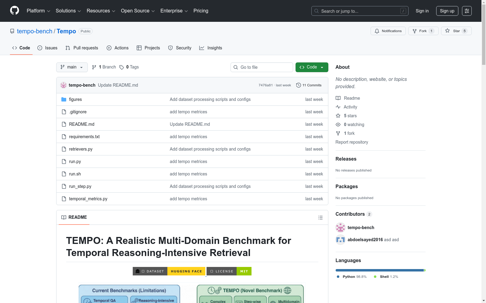Click the run.sh file icon
Image resolution: width=486 pixels, height=303 pixels.
click(x=64, y=174)
